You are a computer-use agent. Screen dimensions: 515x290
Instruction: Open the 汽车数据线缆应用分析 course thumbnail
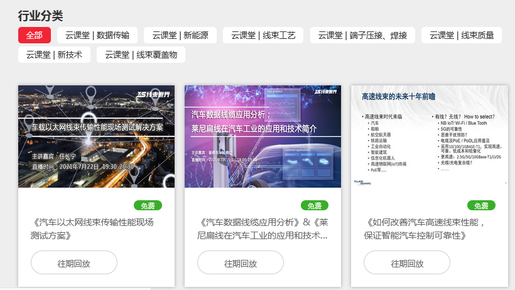[x=263, y=136]
